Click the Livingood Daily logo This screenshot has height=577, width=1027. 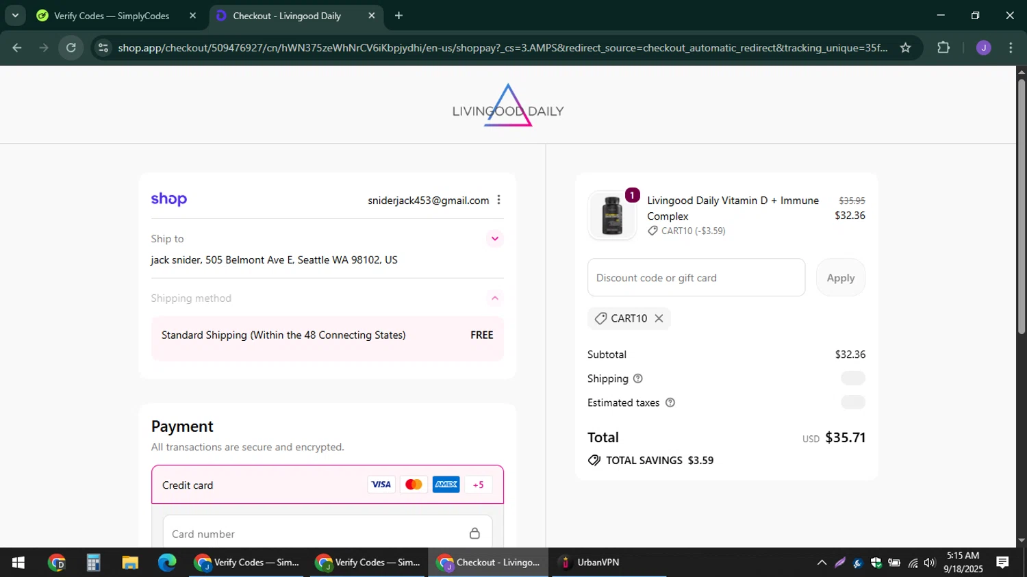point(508,105)
